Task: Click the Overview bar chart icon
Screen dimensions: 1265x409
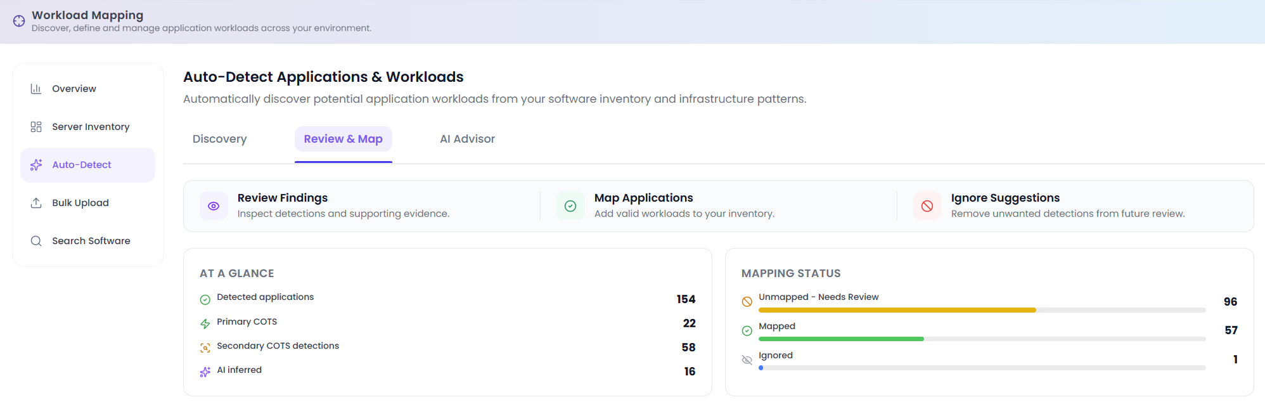Action: tap(36, 89)
